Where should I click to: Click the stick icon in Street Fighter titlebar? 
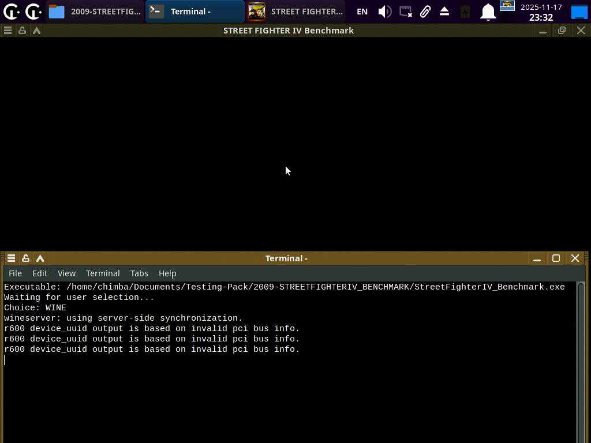coord(23,31)
